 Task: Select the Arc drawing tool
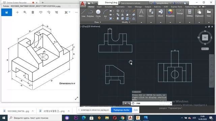point(105,13)
